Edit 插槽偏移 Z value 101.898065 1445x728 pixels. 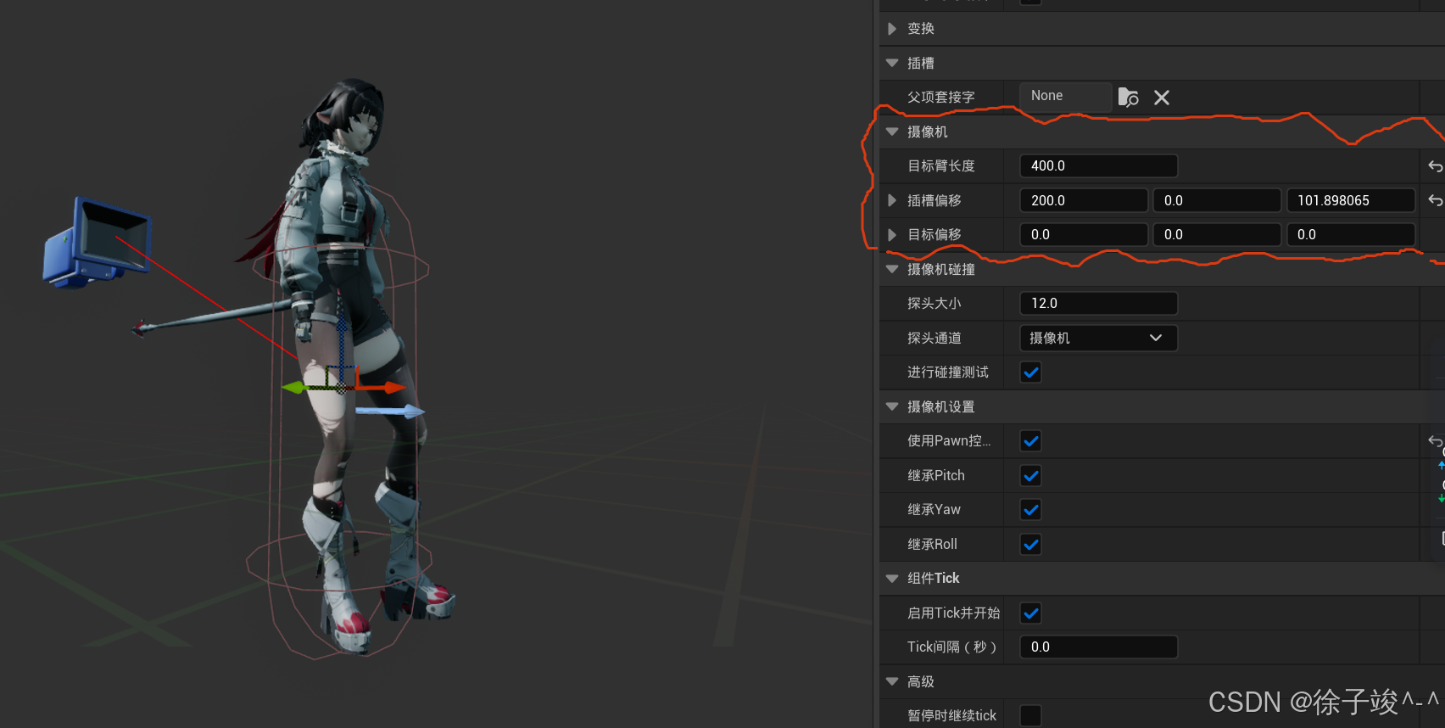click(x=1350, y=200)
